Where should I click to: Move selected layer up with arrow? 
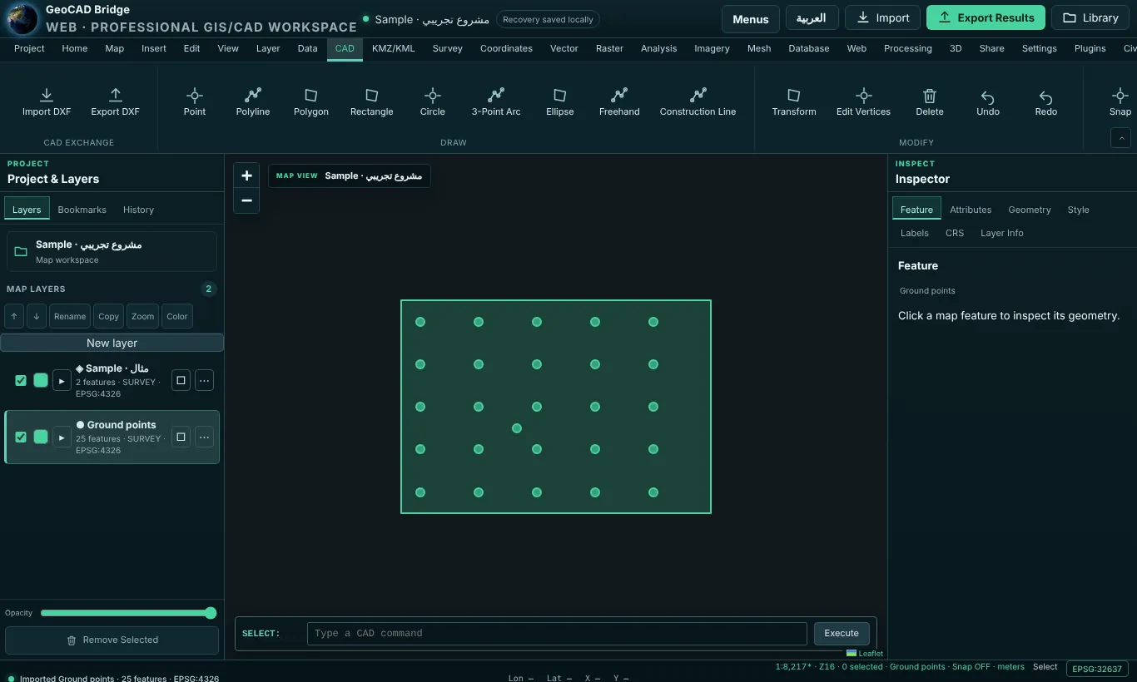(14, 316)
